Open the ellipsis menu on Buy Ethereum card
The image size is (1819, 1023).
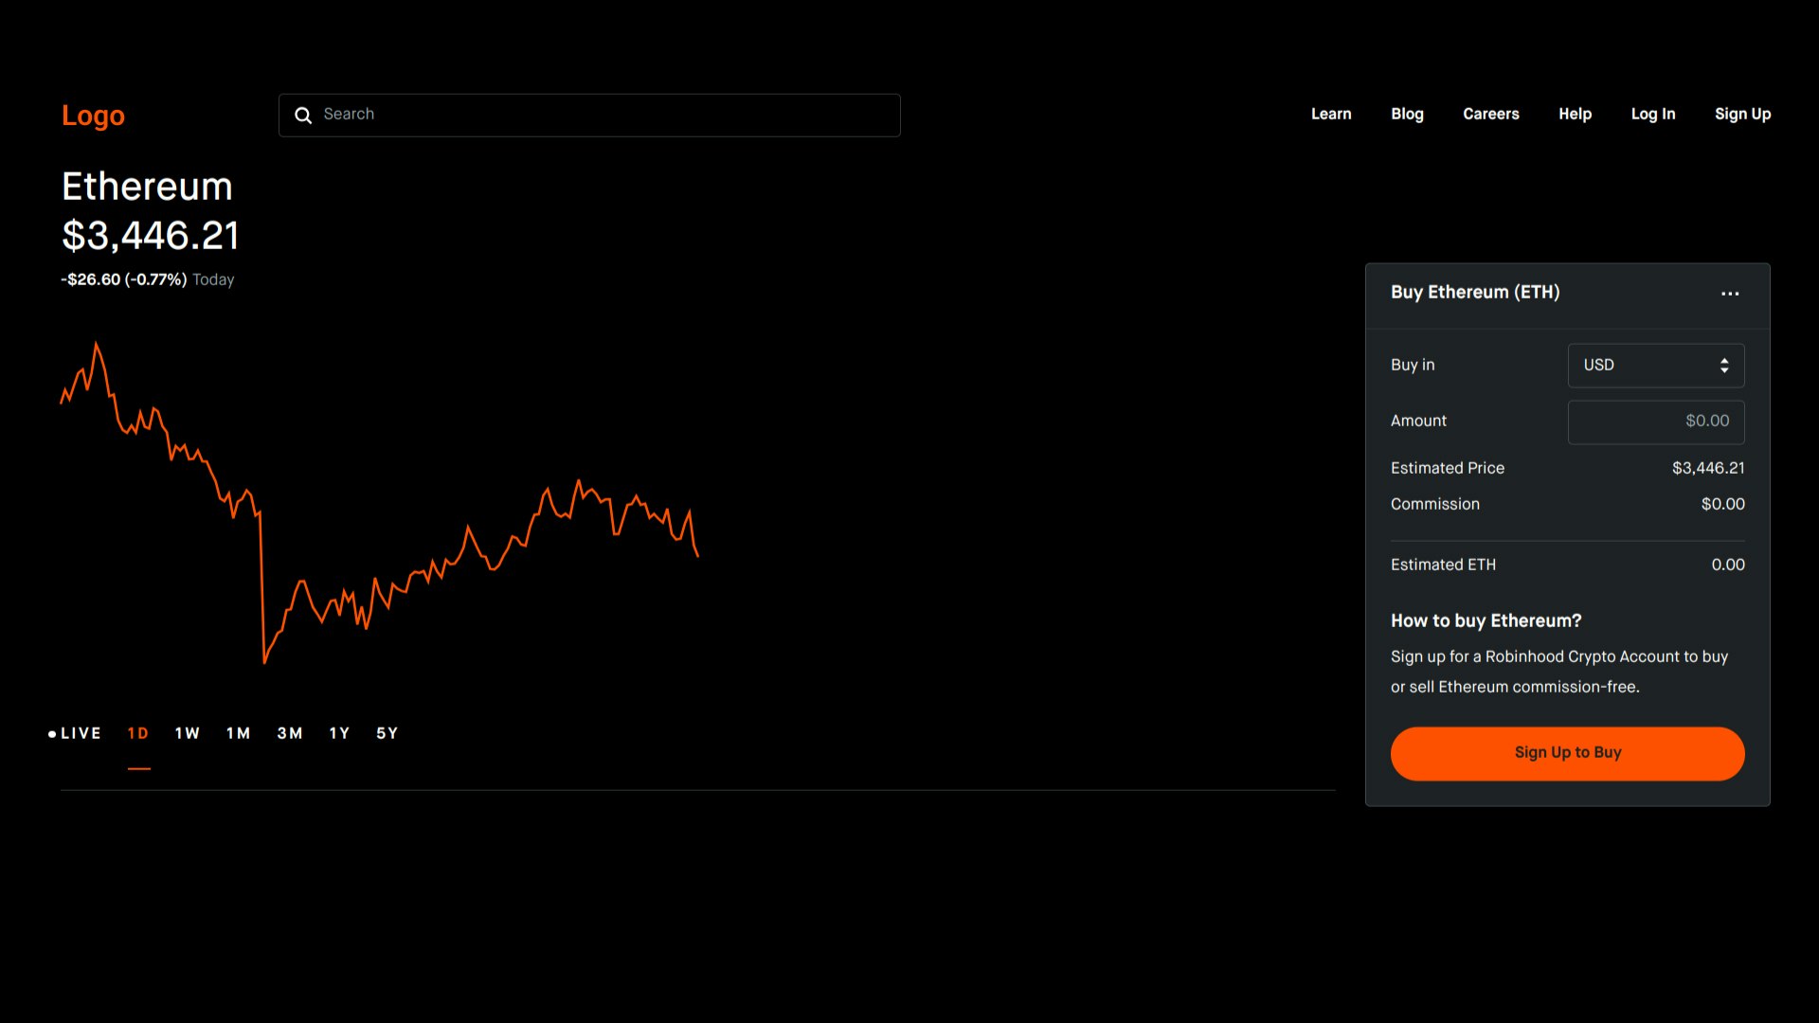point(1730,294)
